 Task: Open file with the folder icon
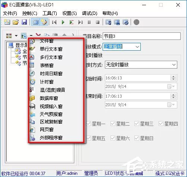point(16,22)
